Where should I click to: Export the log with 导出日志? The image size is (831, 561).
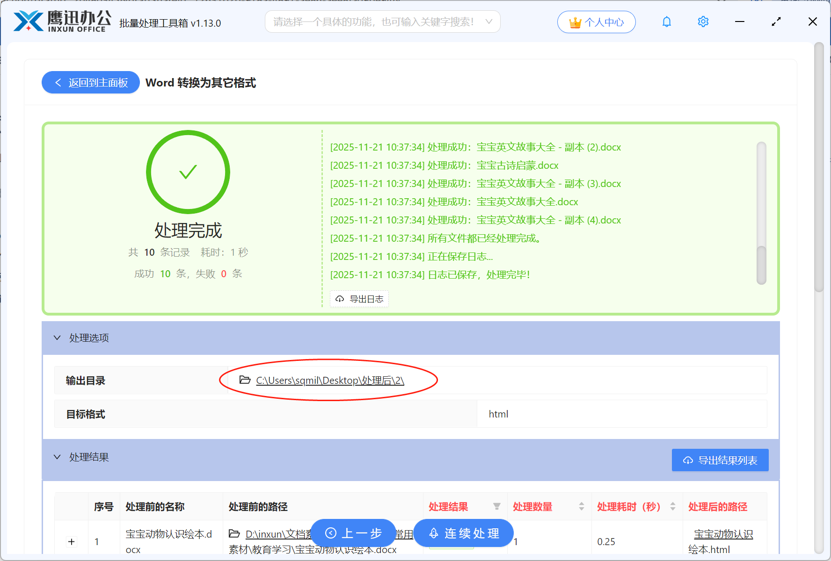[x=359, y=299]
